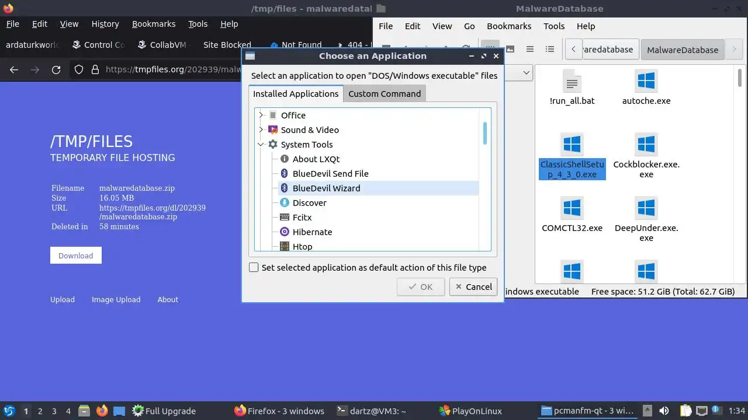The height and width of the screenshot is (420, 748).
Task: Click the DeepUnder.exe.exe file icon
Action: point(646,208)
